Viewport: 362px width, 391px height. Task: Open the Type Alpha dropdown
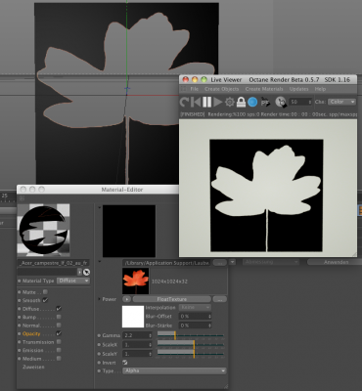(x=174, y=370)
